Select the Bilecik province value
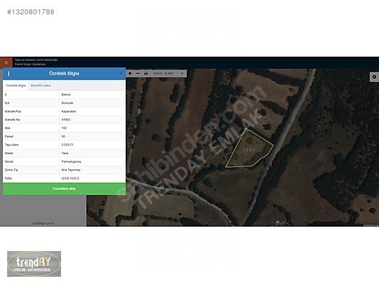The width and height of the screenshot is (379, 284). (x=66, y=95)
